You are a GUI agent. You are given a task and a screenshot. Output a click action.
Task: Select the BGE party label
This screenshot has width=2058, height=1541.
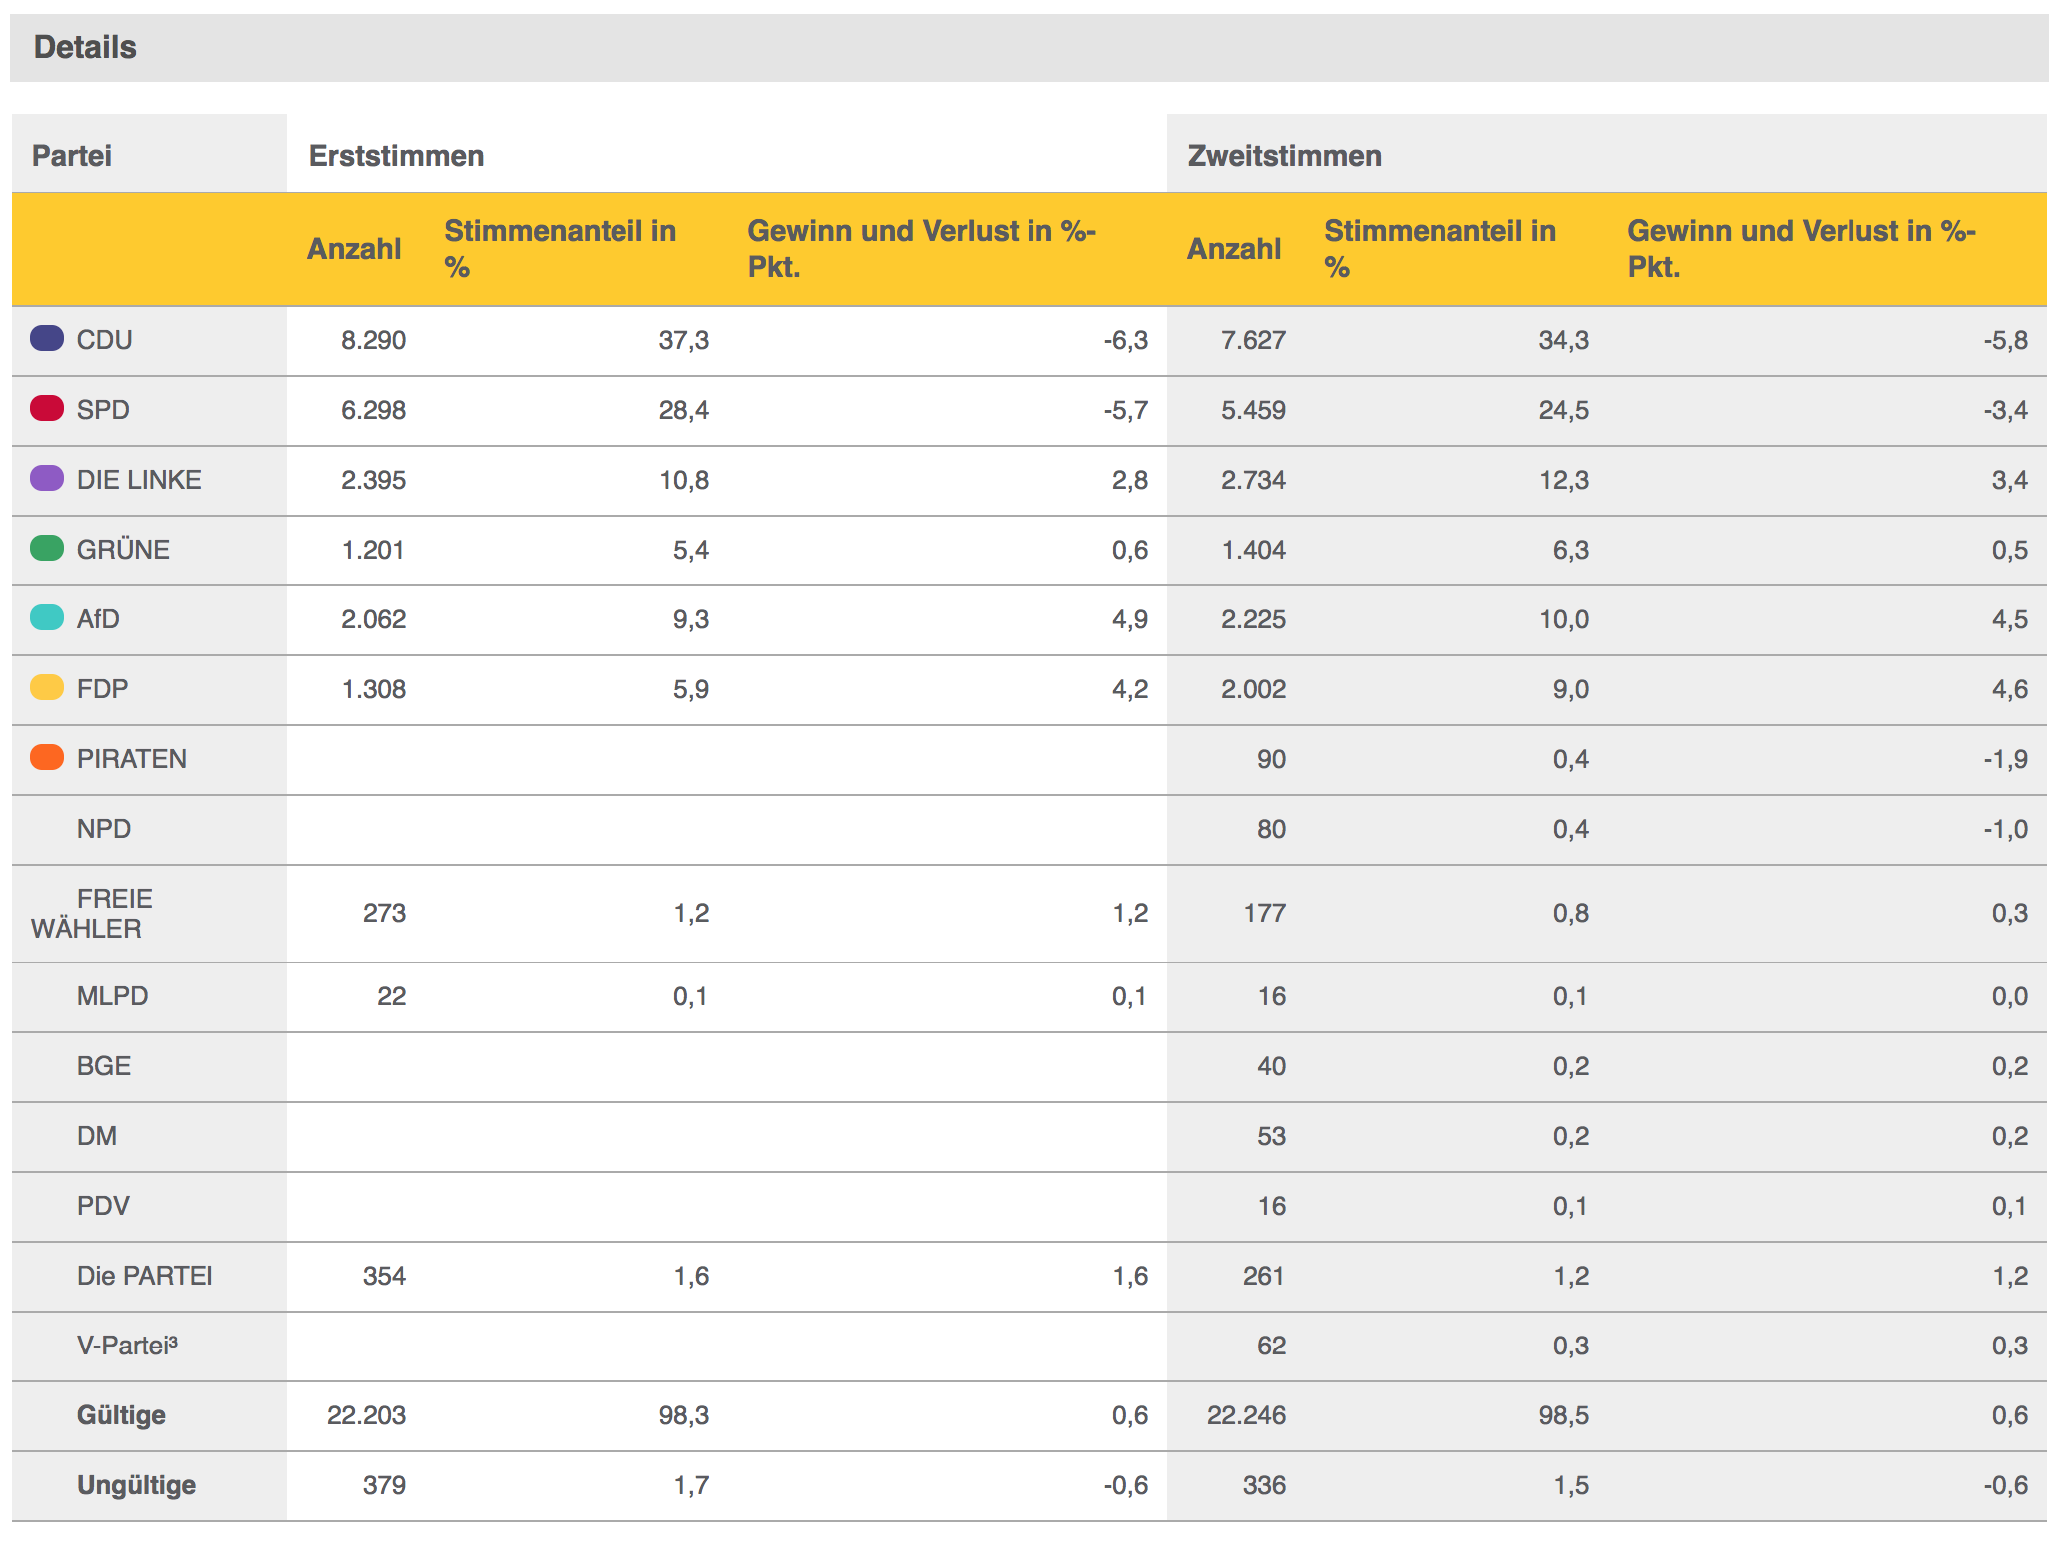pyautogui.click(x=104, y=1066)
